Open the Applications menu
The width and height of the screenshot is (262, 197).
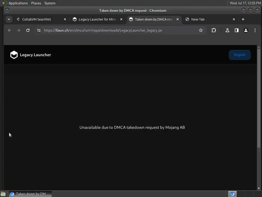(x=18, y=3)
